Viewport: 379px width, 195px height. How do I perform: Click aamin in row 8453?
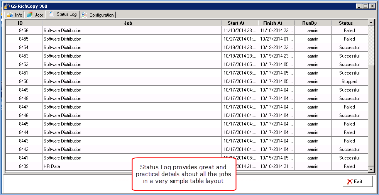click(313, 56)
